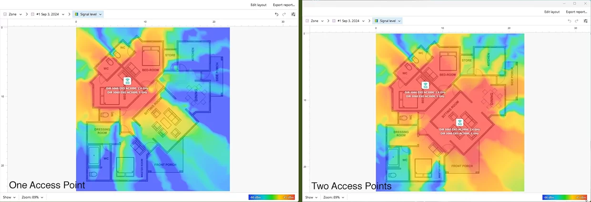Screen dimensions: 591x202
Task: Click Export report... in the right window
Action: click(577, 11)
